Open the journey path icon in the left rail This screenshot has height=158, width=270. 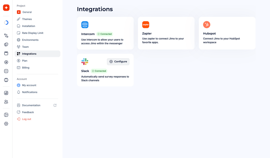click(x=6, y=36)
